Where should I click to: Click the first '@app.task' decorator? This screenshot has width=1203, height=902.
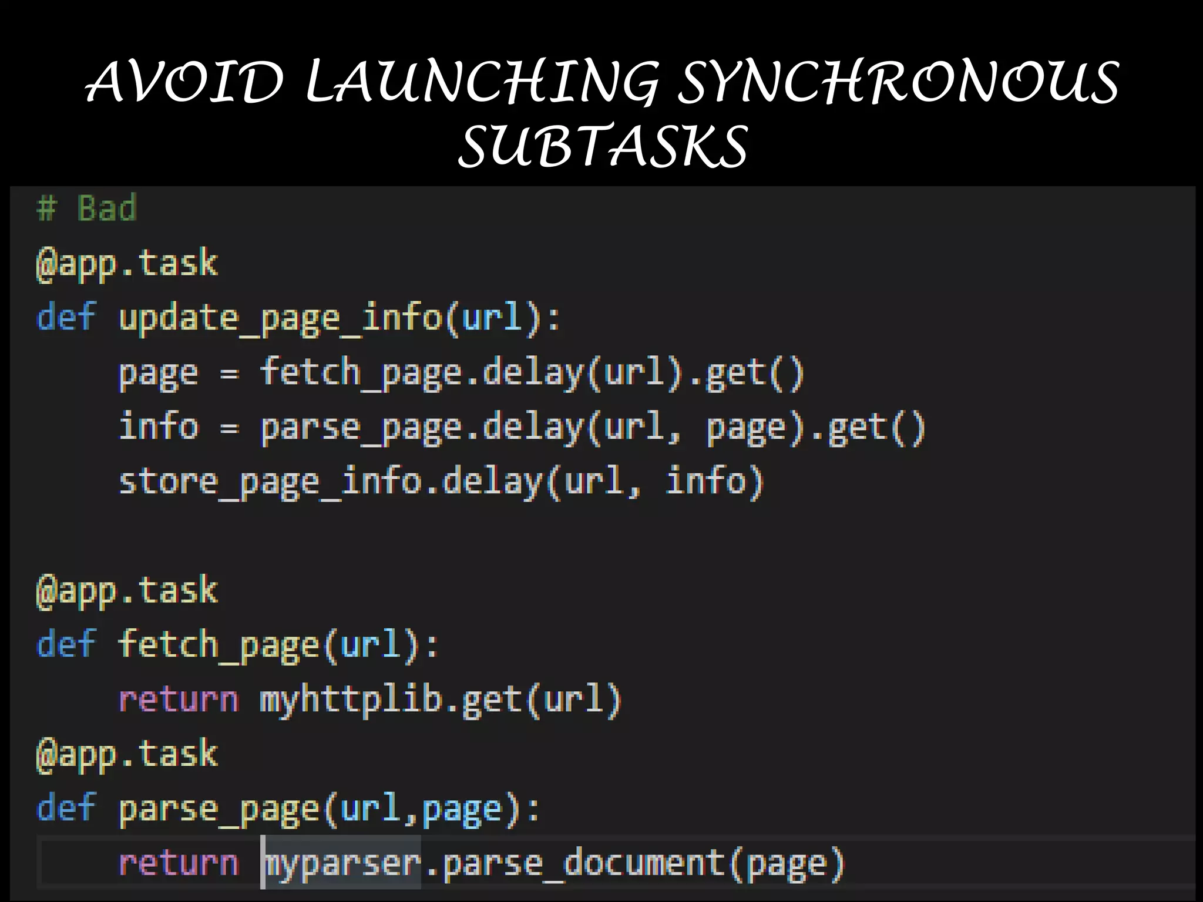127,264
